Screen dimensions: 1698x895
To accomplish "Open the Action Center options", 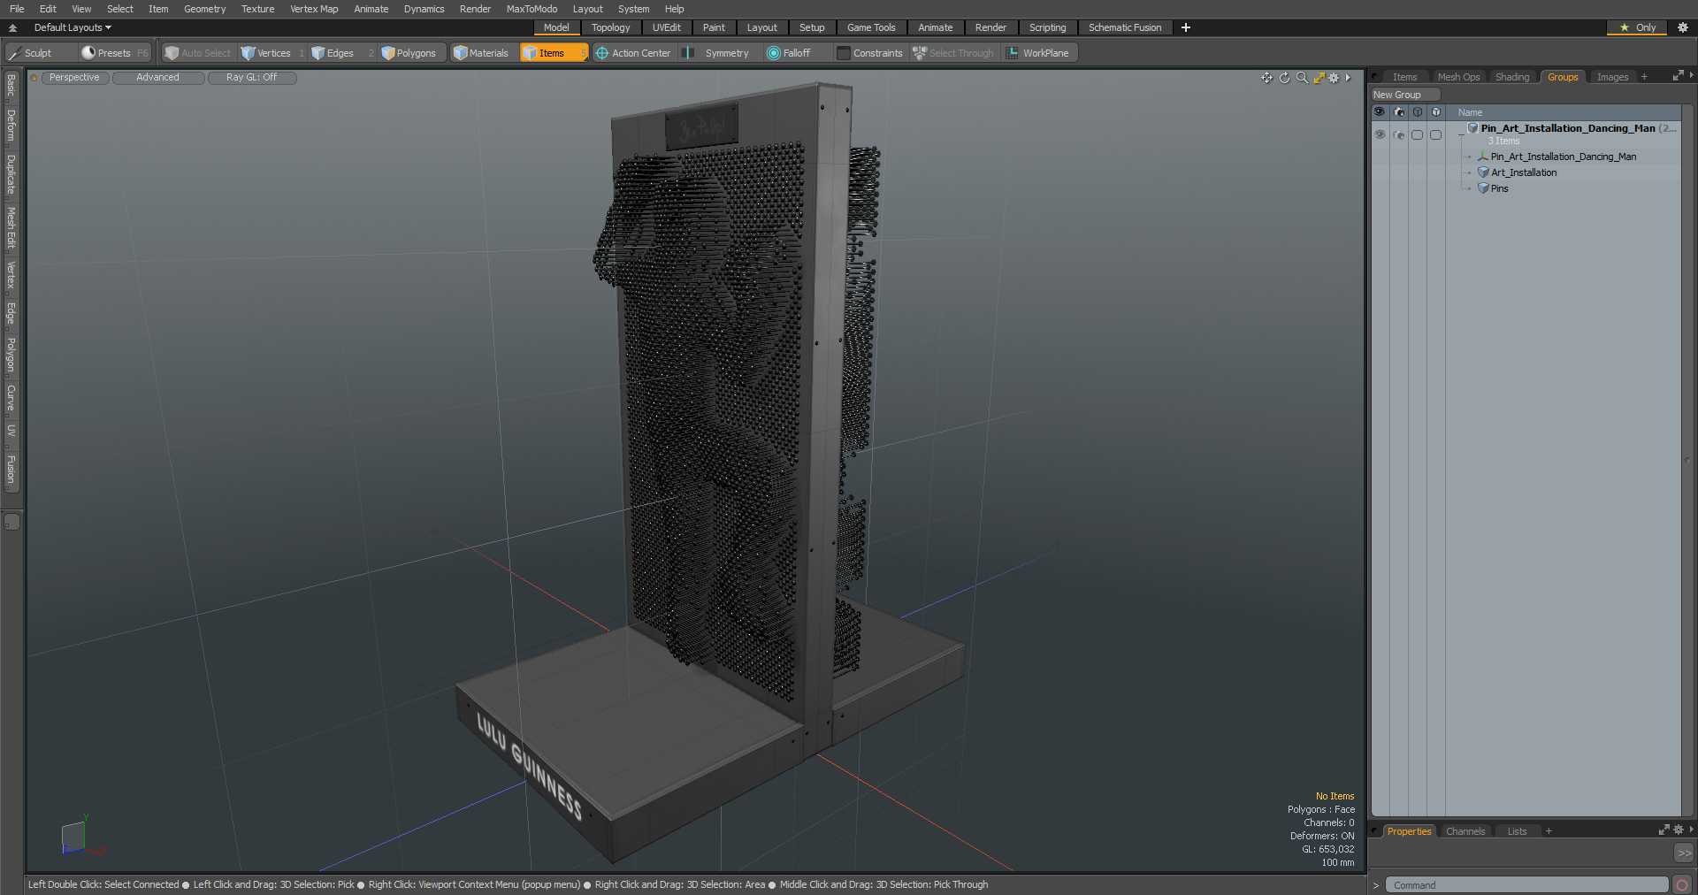I will (x=632, y=53).
